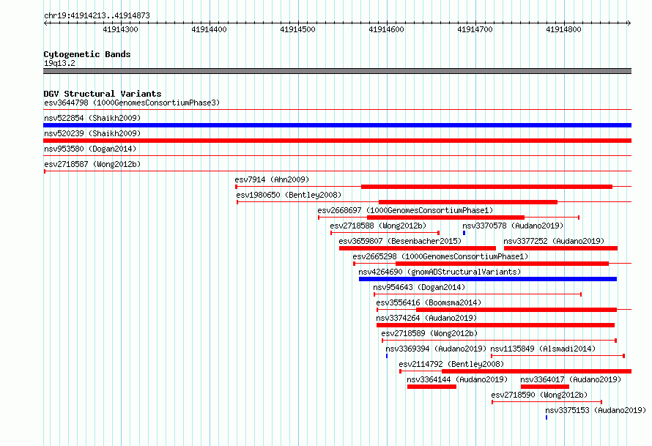Open the nsv1135849 (Alsmadi2014) label
Image resolution: width=652 pixels, height=446 pixels.
click(x=543, y=349)
